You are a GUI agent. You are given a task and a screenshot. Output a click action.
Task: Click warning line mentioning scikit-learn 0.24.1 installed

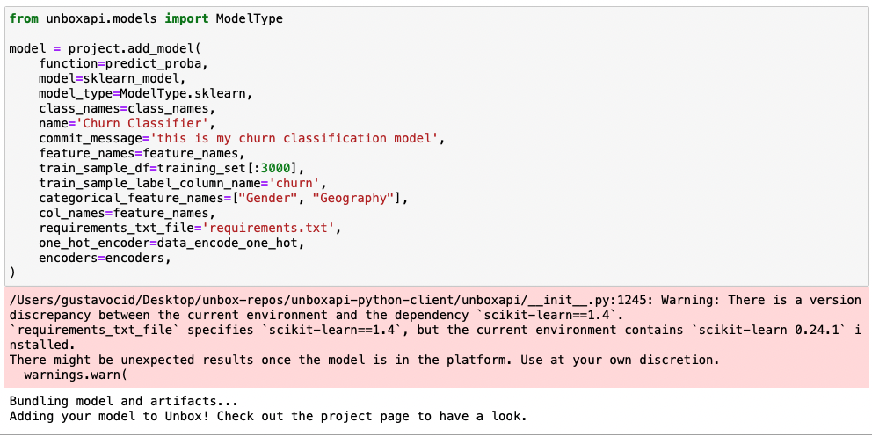(x=435, y=338)
